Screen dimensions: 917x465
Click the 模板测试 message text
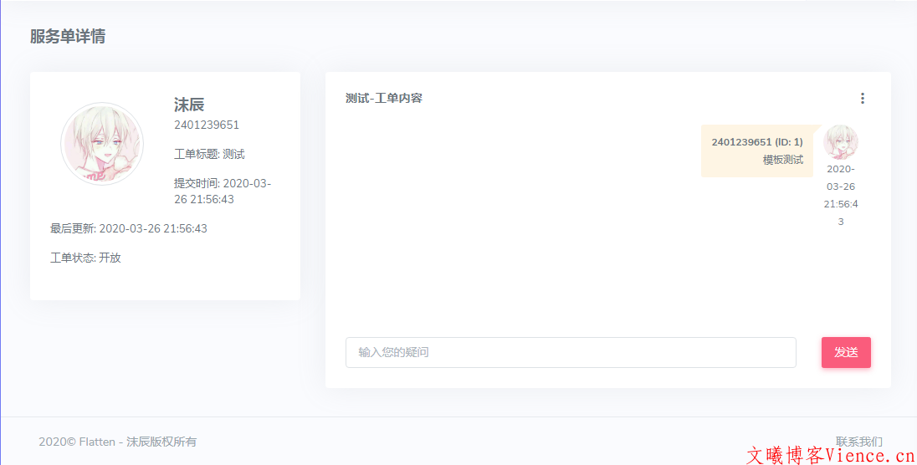(782, 160)
